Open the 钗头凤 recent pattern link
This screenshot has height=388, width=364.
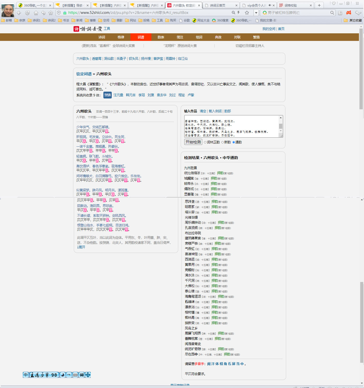pos(133,59)
